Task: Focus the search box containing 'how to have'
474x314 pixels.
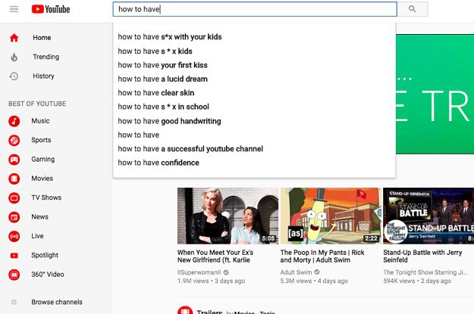Action: tap(255, 9)
